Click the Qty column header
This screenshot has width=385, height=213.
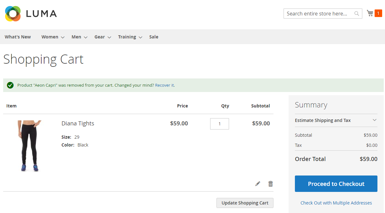click(x=225, y=106)
